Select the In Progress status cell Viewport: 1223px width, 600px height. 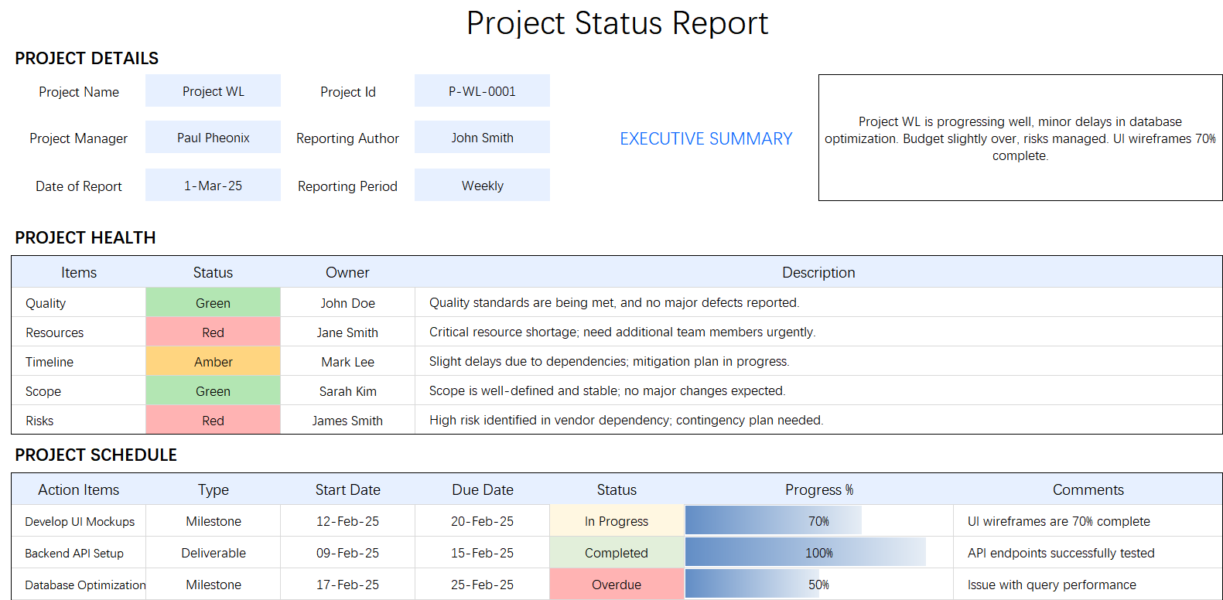tap(617, 521)
